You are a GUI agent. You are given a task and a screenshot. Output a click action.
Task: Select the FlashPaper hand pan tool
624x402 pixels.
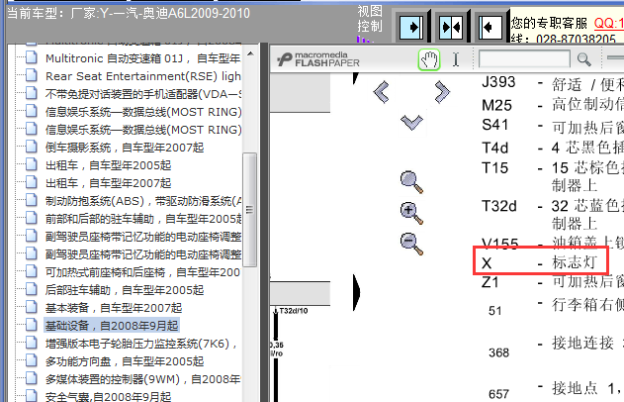pos(429,59)
